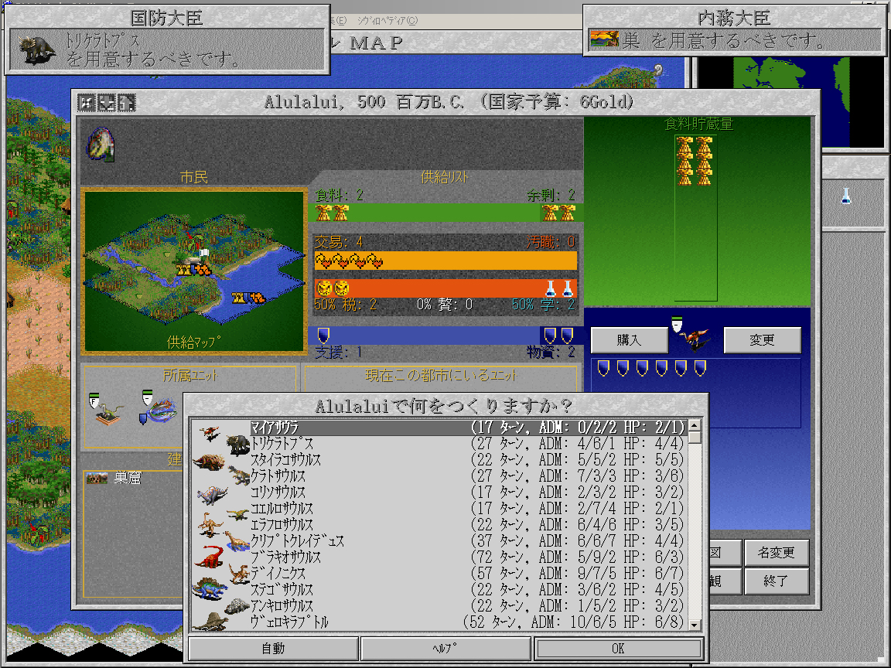Click the nest image in the interior minister panel

coord(604,39)
